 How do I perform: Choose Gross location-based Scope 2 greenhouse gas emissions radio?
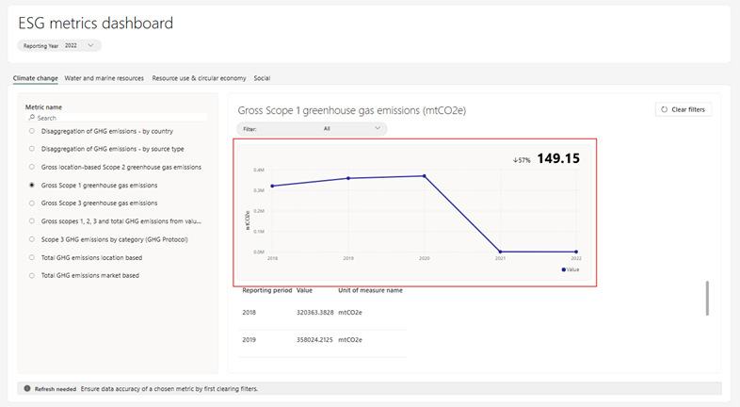coord(32,167)
